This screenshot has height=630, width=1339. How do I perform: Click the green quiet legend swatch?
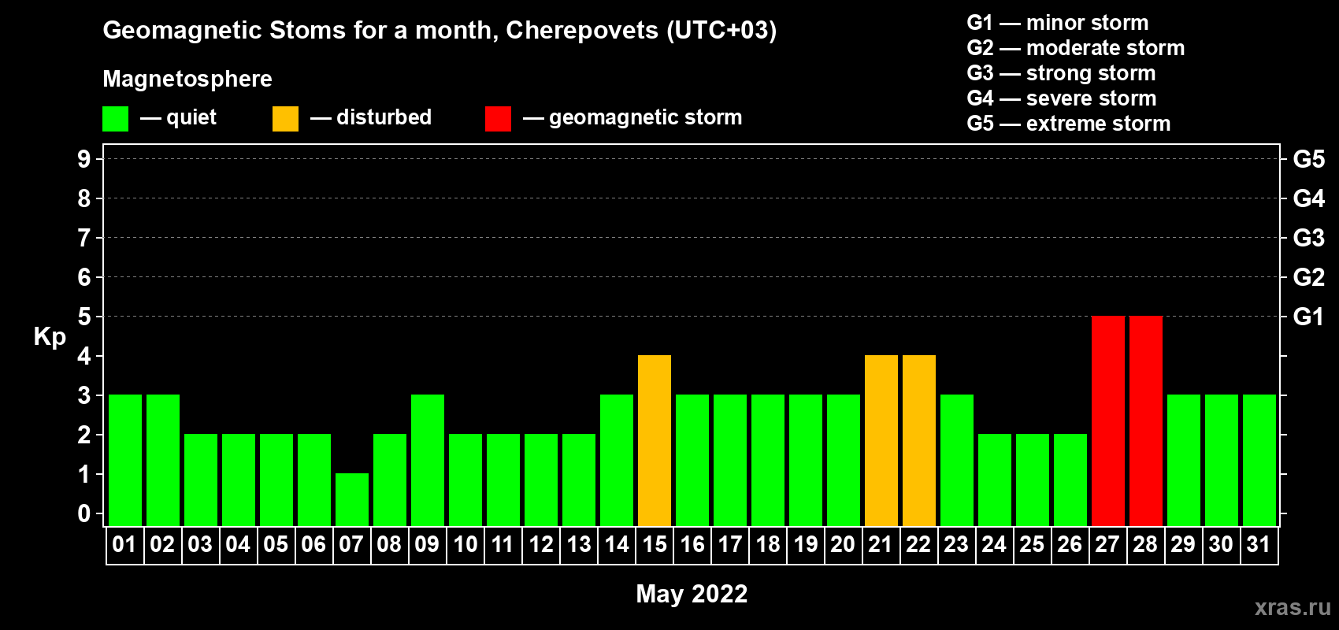115,119
